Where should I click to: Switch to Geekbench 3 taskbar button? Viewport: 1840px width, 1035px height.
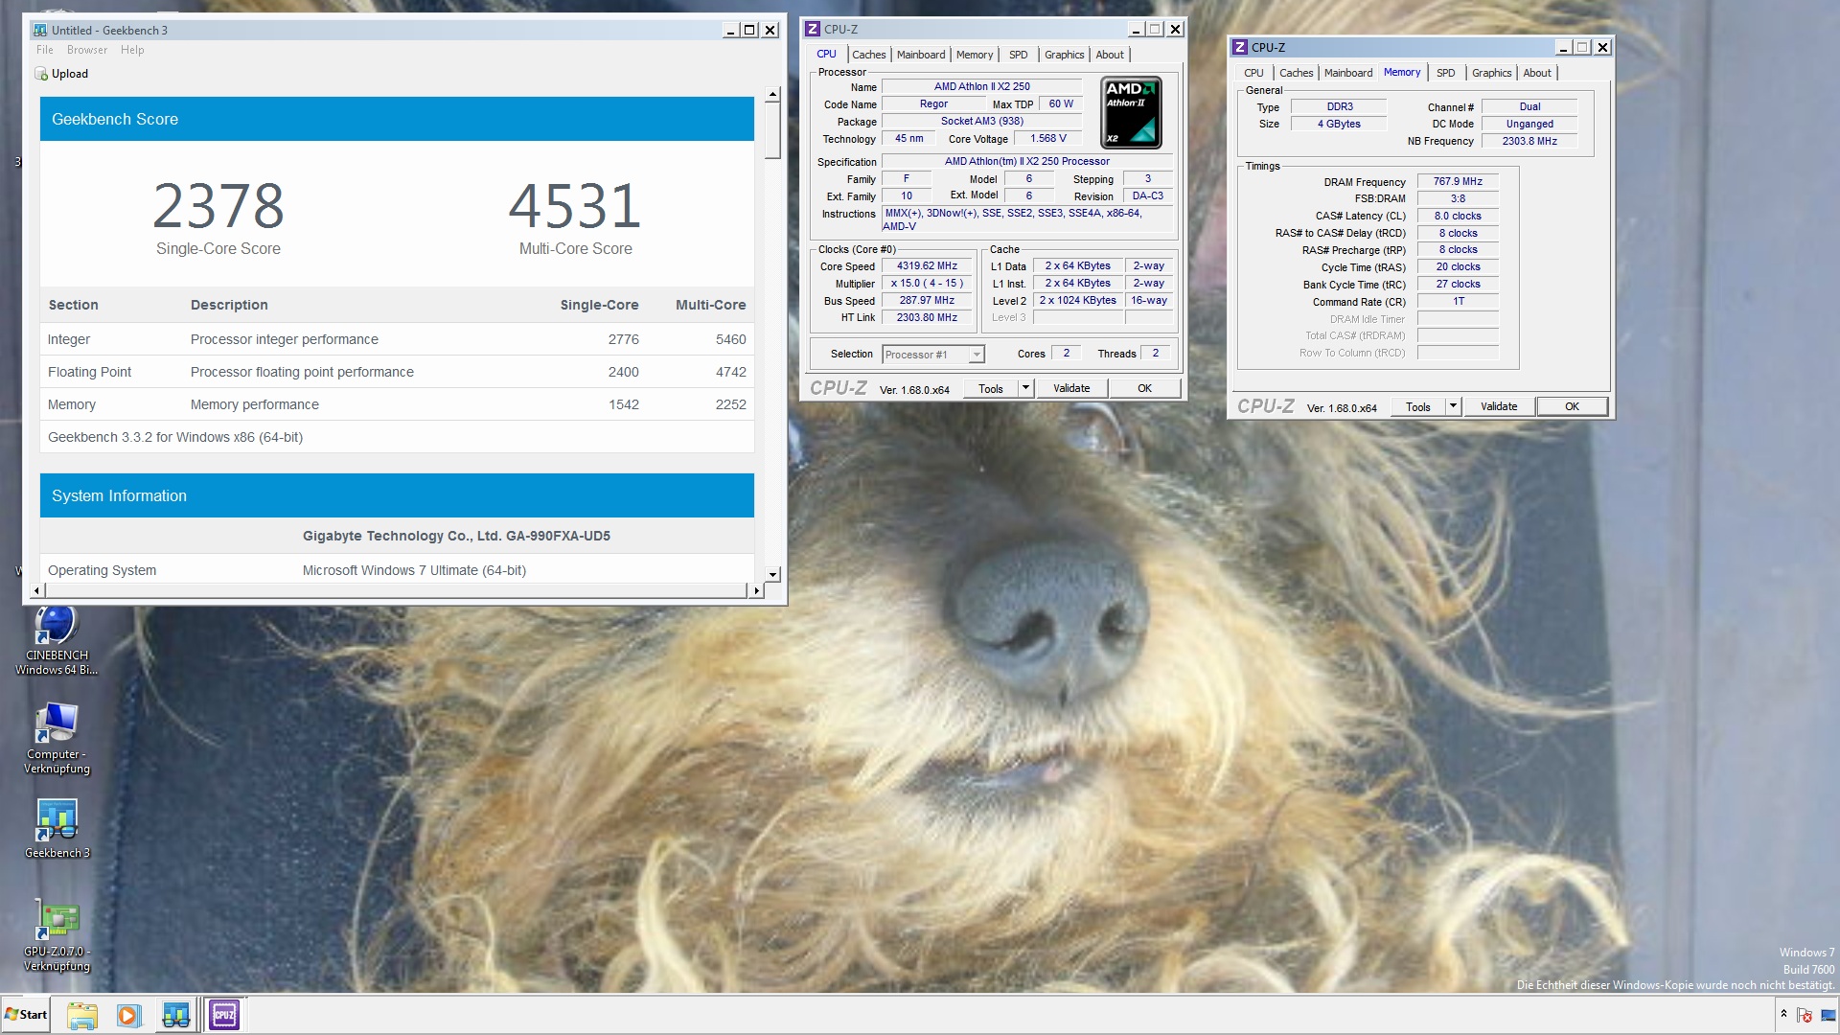(x=176, y=1015)
